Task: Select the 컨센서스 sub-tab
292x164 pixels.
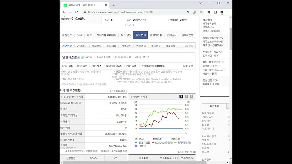Action: [126, 46]
